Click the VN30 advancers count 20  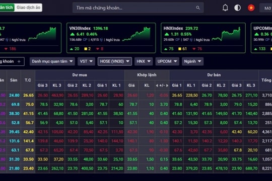[77, 49]
